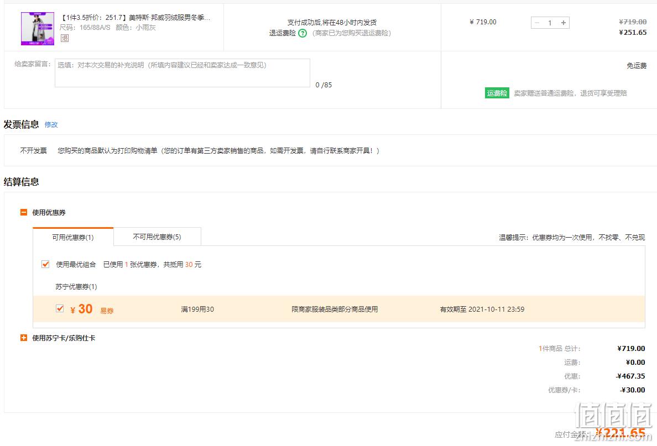Click the discount amount -¥467.35
657x446 pixels.
630,376
